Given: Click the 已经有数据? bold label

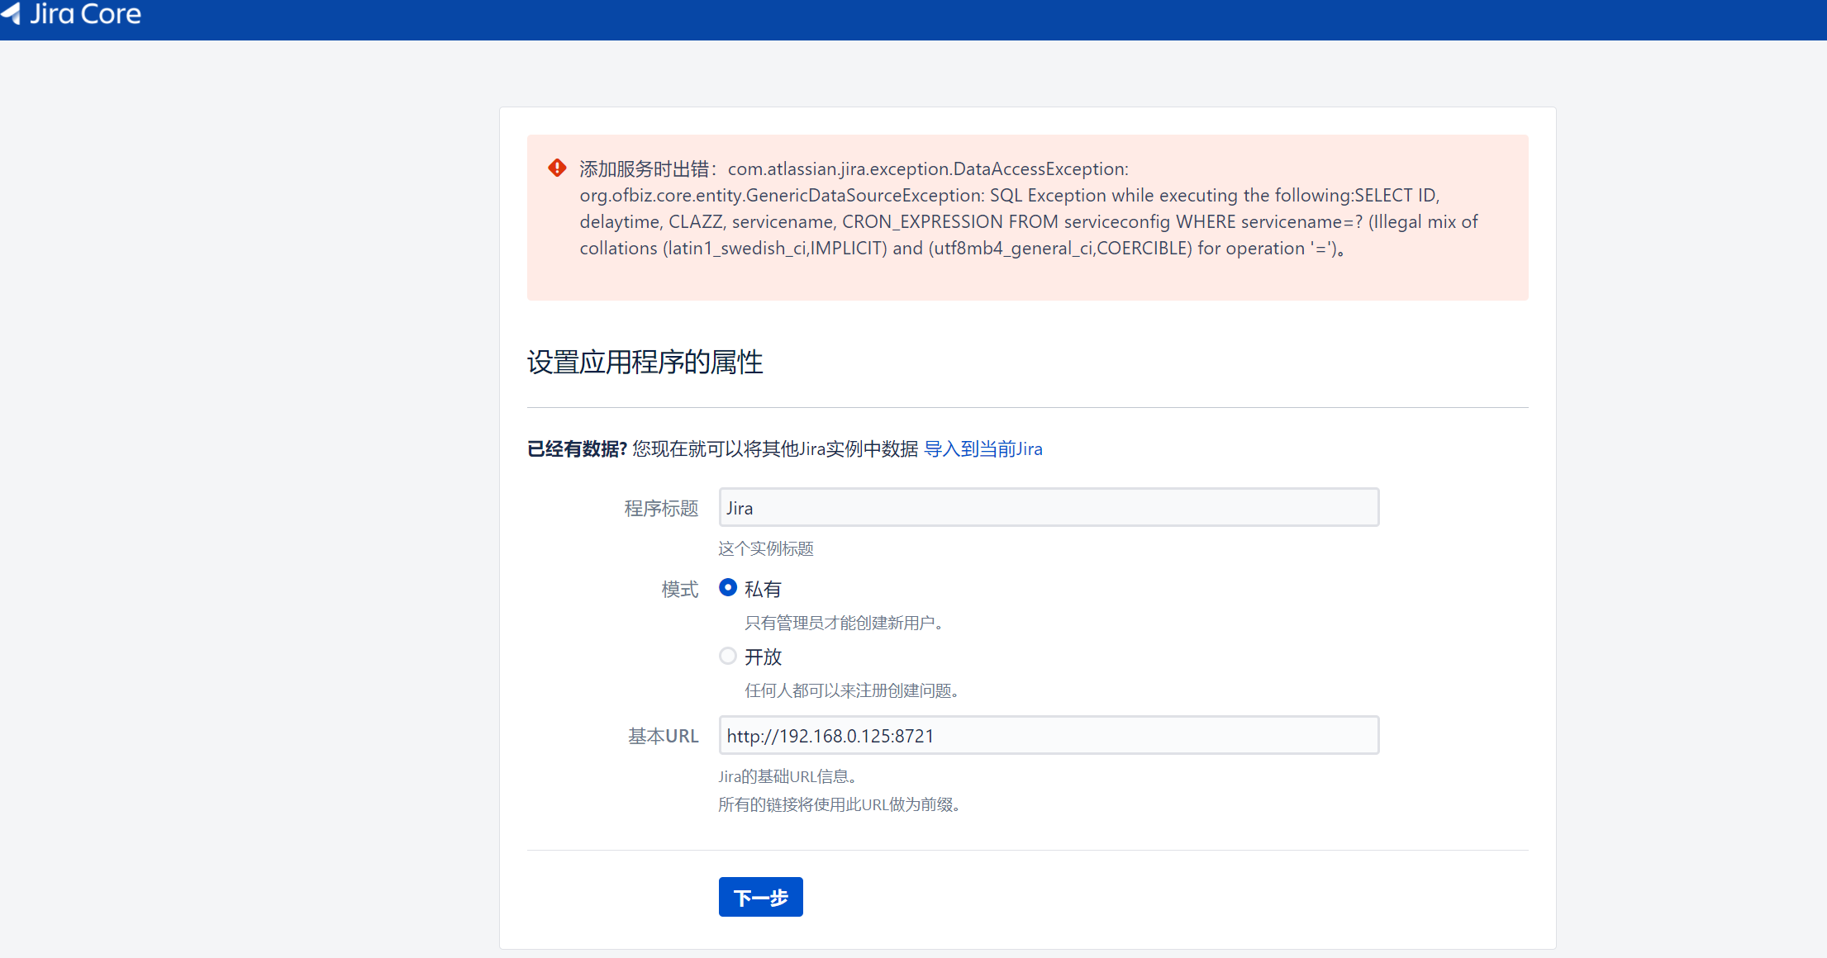Looking at the screenshot, I should coord(578,448).
